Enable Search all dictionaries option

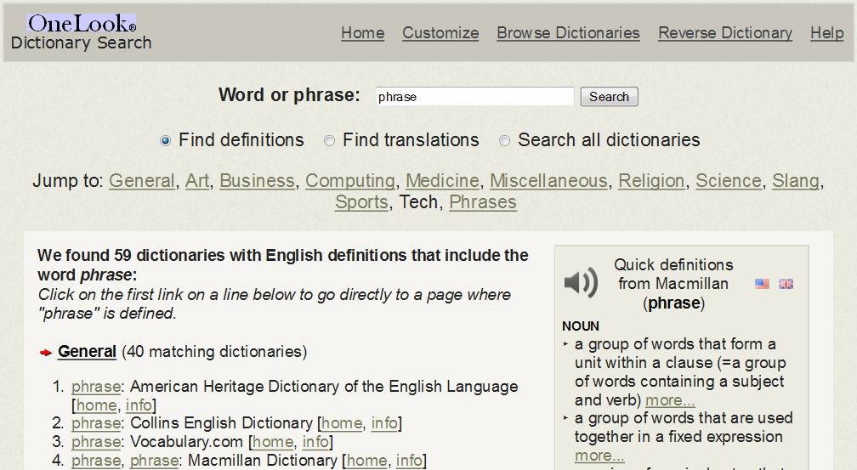click(504, 141)
